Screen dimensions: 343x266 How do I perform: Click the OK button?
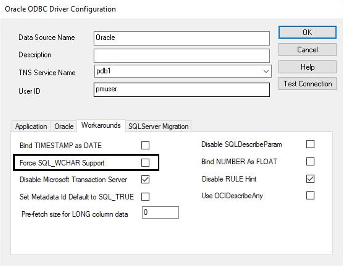point(307,33)
